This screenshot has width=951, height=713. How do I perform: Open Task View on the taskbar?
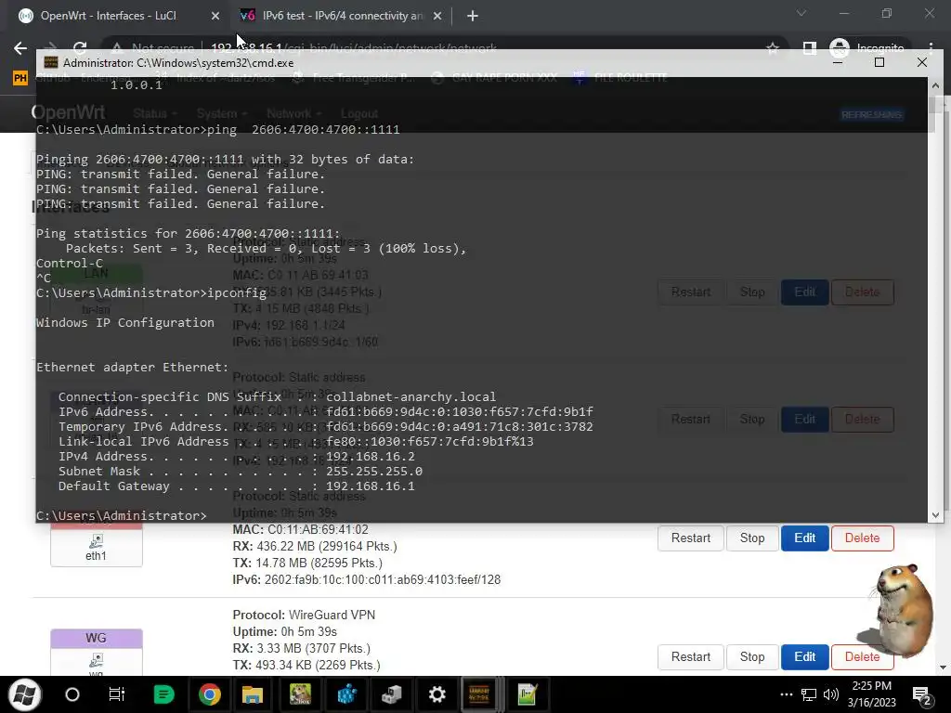[x=116, y=694]
